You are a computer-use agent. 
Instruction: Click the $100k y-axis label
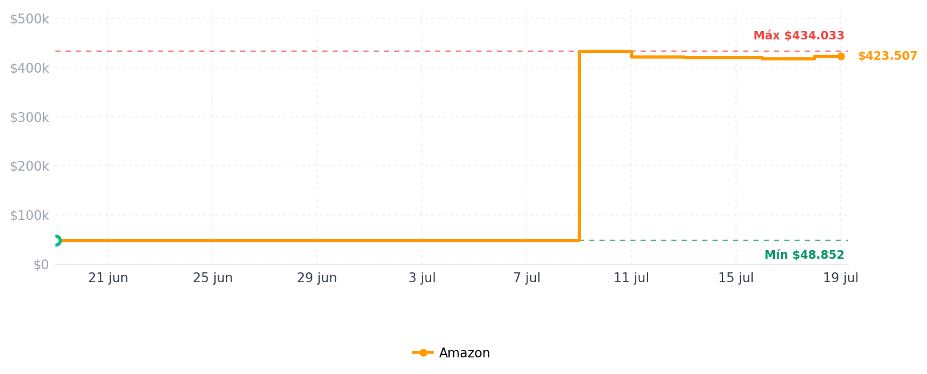(x=29, y=216)
